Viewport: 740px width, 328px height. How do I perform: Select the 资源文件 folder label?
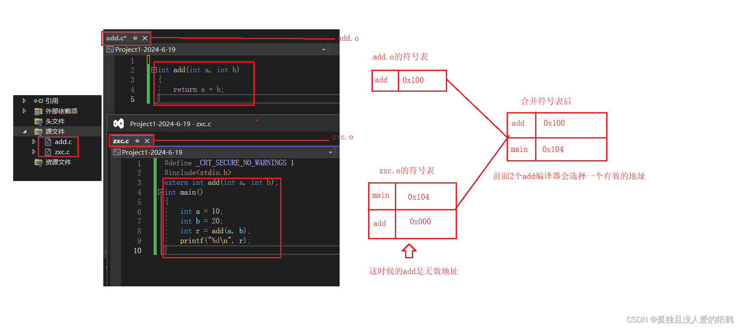click(x=58, y=162)
